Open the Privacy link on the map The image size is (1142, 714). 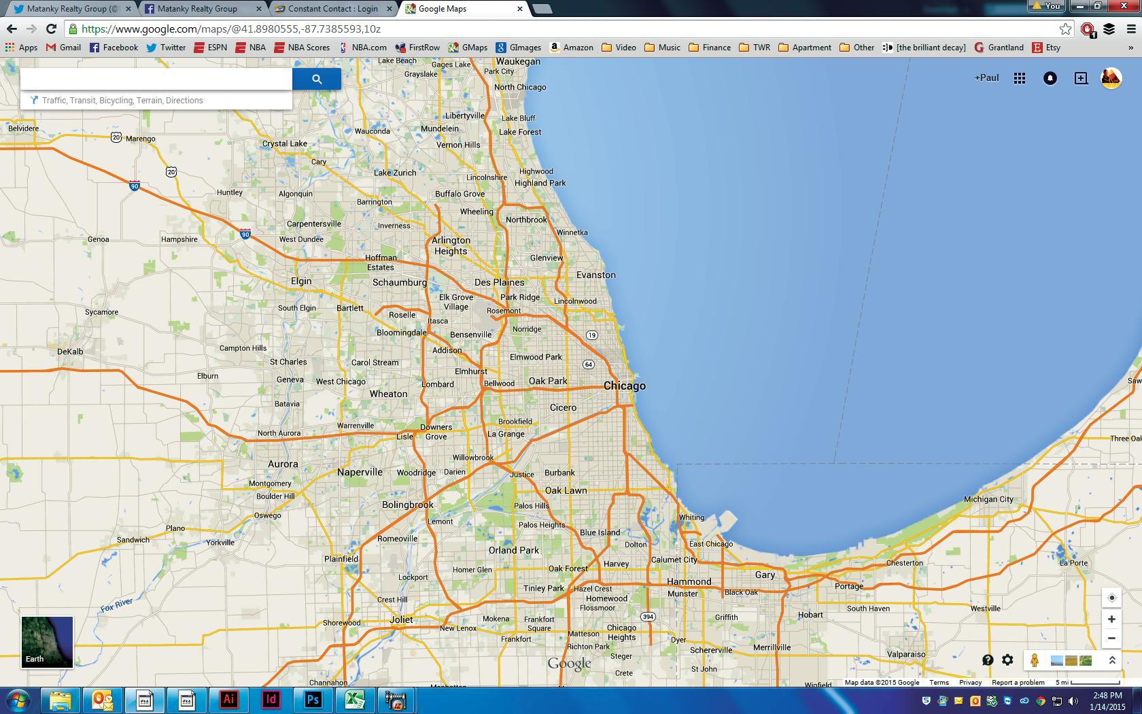click(x=970, y=683)
